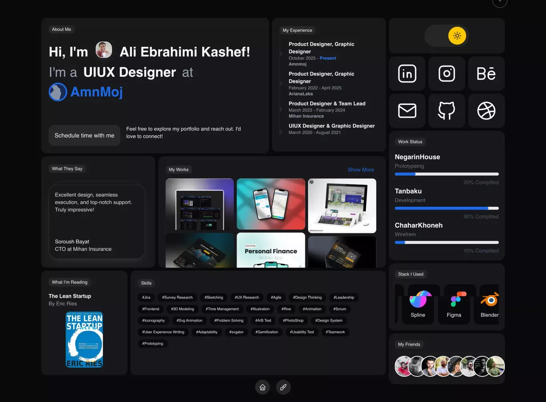This screenshot has width=546, height=402.
Task: Click the AmnMoj company logo
Action: pos(58,92)
